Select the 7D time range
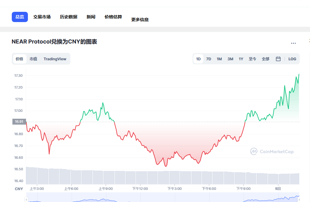 click(209, 59)
